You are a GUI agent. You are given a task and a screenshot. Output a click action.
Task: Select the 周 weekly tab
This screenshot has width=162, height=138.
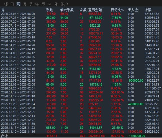pos(18,4)
